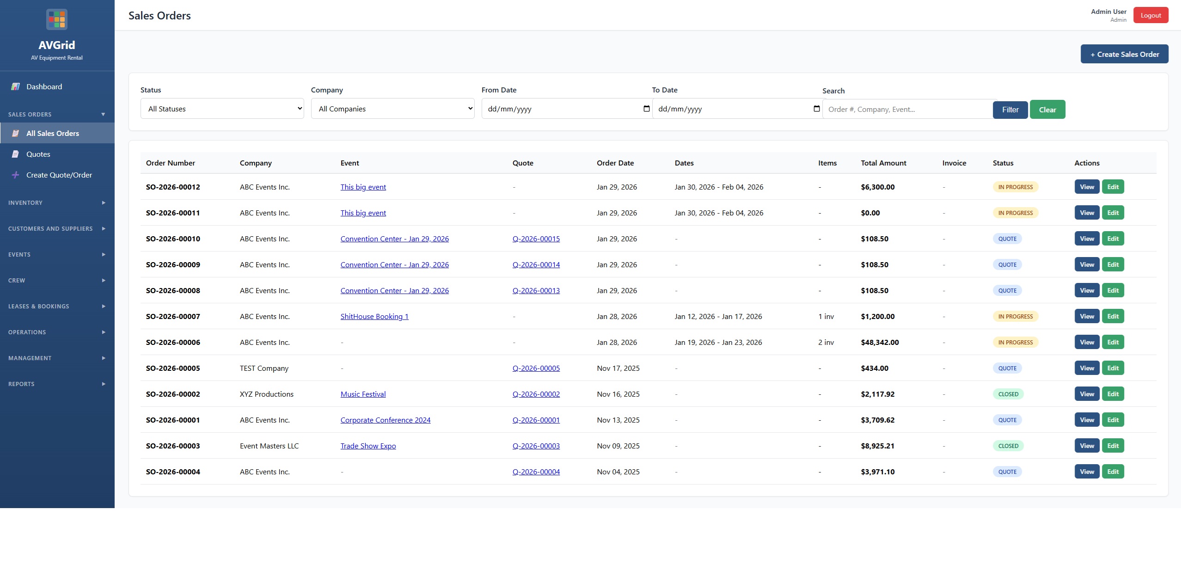Open the Dashboard using its sidebar icon
Image resolution: width=1181 pixels, height=583 pixels.
15,86
